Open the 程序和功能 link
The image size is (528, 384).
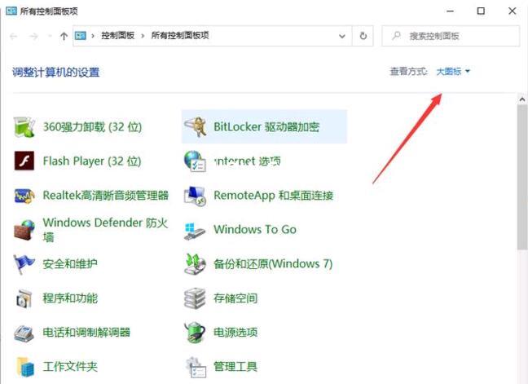[70, 298]
